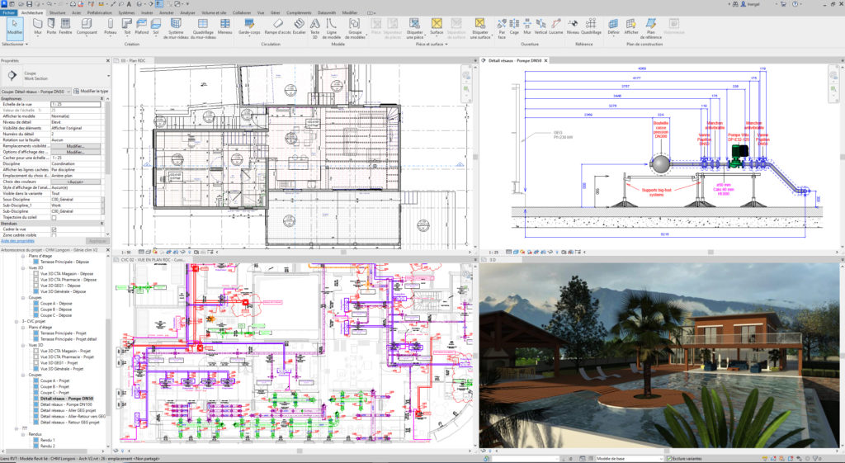
Task: Open Modèle de base status dropdown
Action: click(x=629, y=459)
